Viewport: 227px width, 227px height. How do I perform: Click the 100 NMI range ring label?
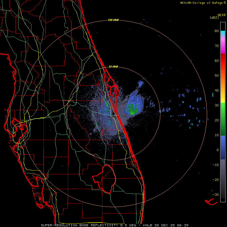[x=113, y=20]
